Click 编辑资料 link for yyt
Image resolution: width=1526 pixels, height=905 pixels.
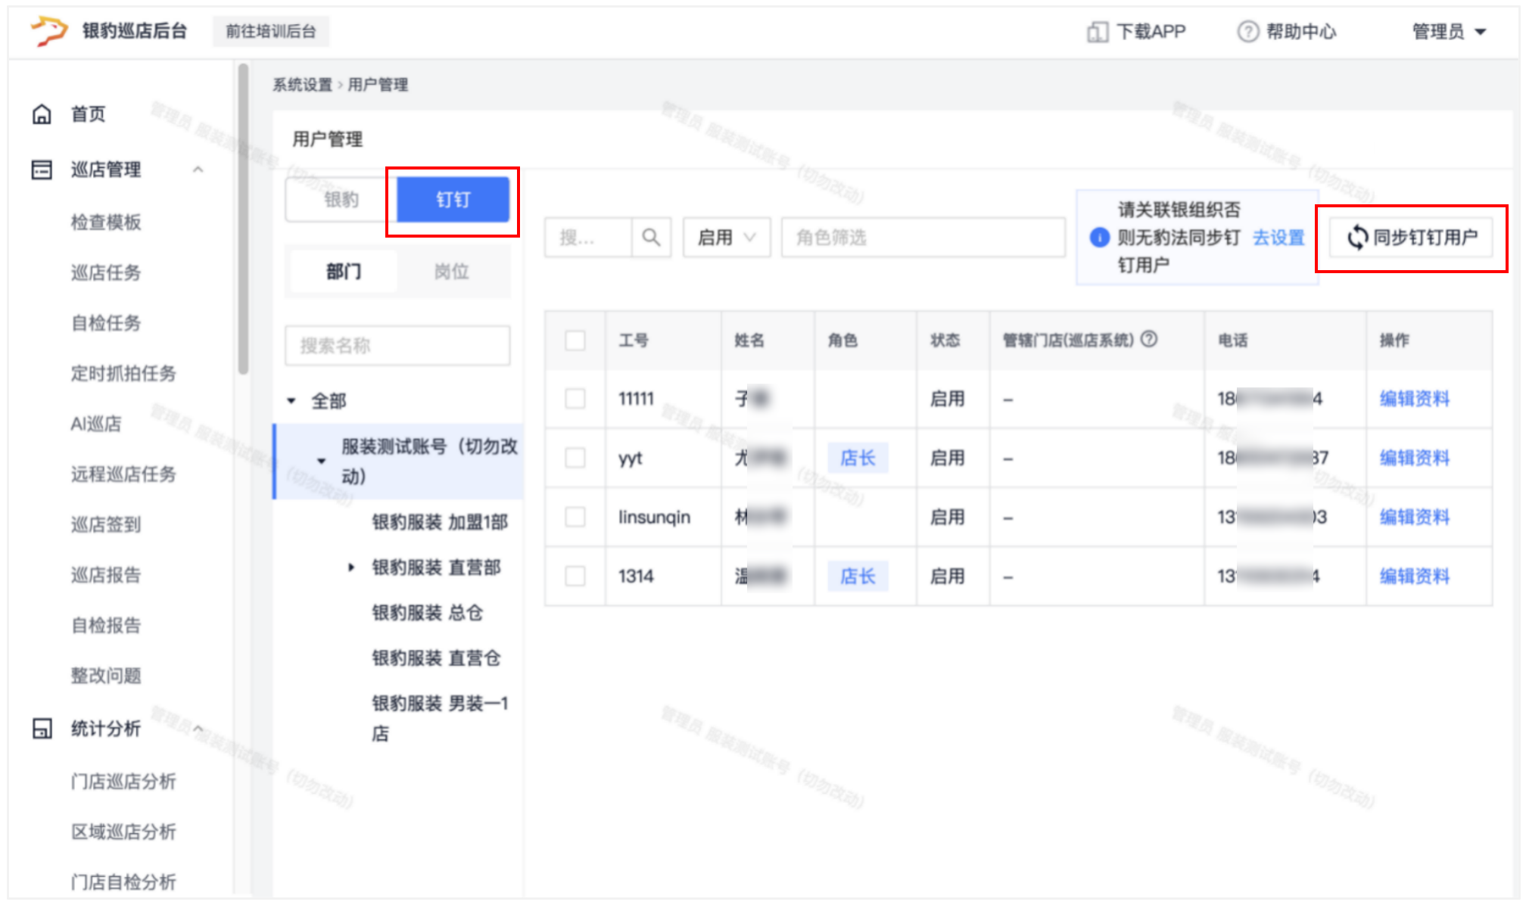click(1414, 458)
